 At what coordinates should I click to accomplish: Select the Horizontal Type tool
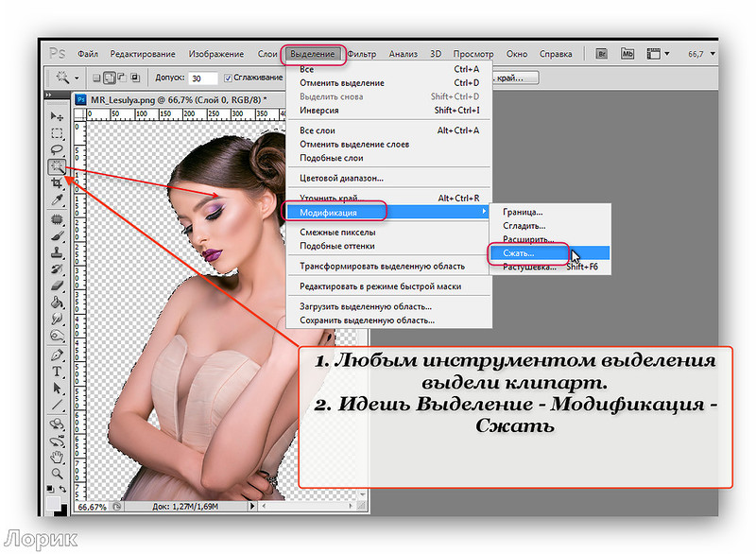click(x=57, y=372)
